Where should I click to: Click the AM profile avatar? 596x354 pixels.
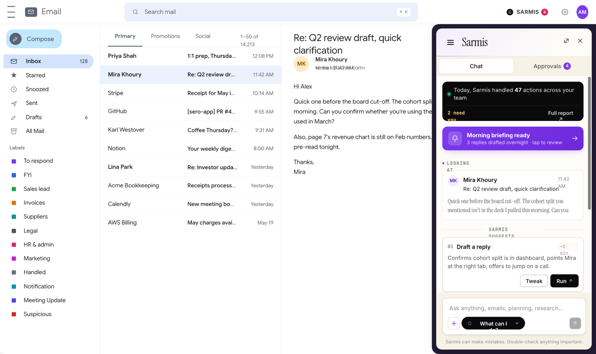click(x=582, y=12)
